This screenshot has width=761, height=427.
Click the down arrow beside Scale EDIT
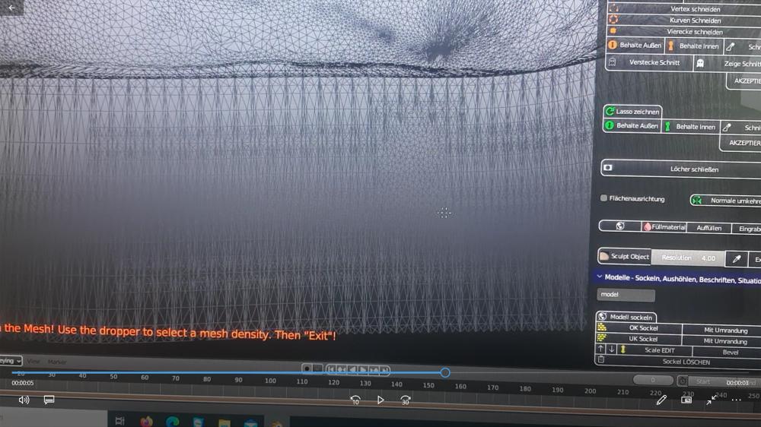(x=612, y=350)
